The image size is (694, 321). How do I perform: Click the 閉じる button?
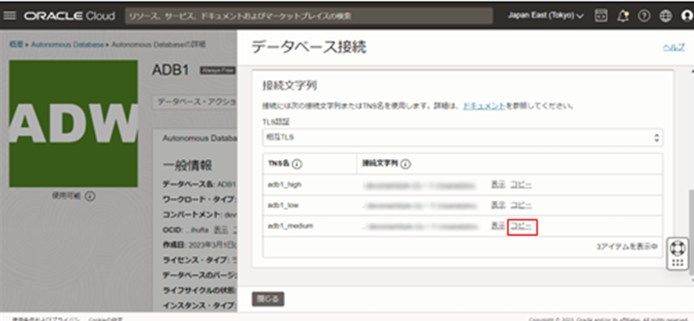(268, 299)
